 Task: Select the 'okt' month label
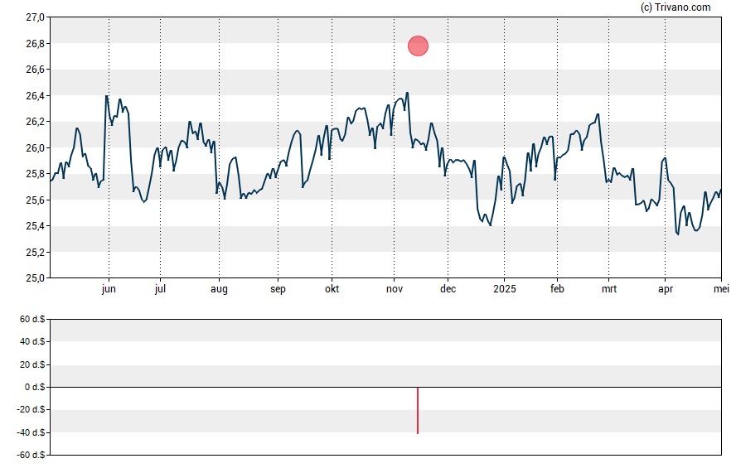[x=332, y=289]
